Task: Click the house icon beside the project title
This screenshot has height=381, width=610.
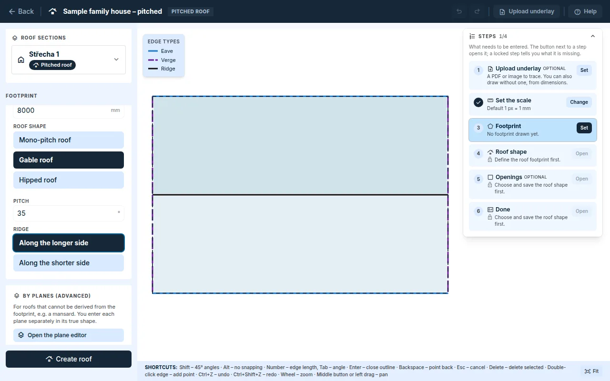Action: tap(53, 11)
